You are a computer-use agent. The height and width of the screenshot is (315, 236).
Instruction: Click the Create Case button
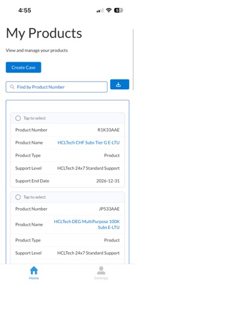pos(24,68)
